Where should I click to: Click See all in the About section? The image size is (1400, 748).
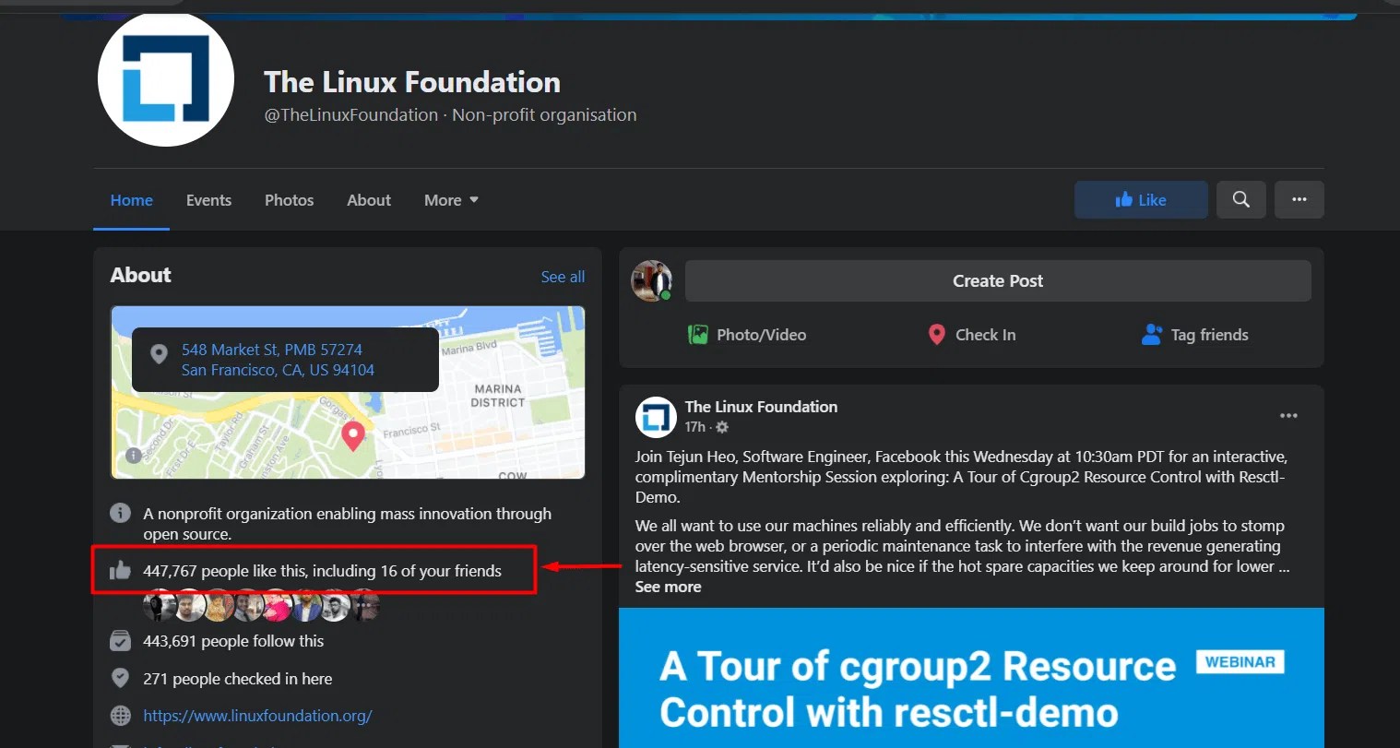[563, 276]
